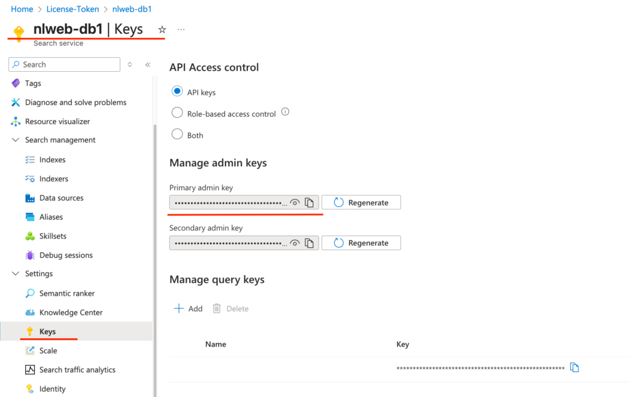Click the plus icon to add a query key

[179, 309]
